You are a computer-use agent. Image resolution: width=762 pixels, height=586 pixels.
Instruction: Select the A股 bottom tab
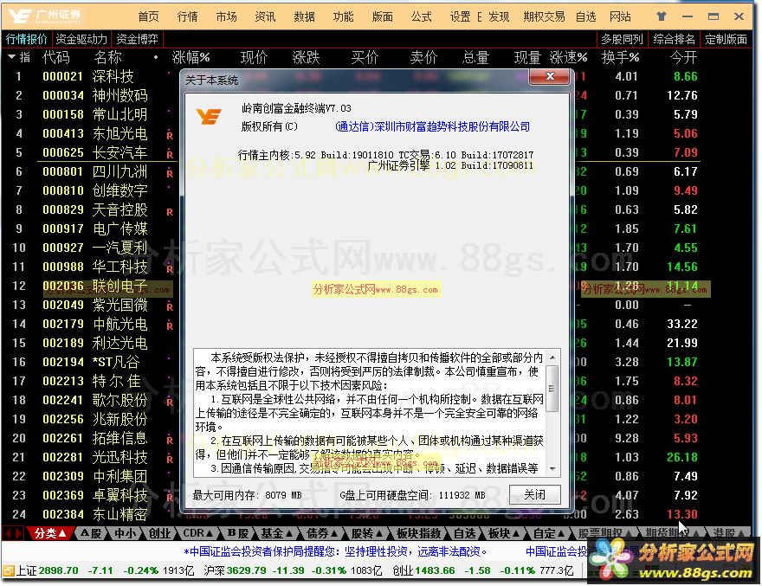91,533
